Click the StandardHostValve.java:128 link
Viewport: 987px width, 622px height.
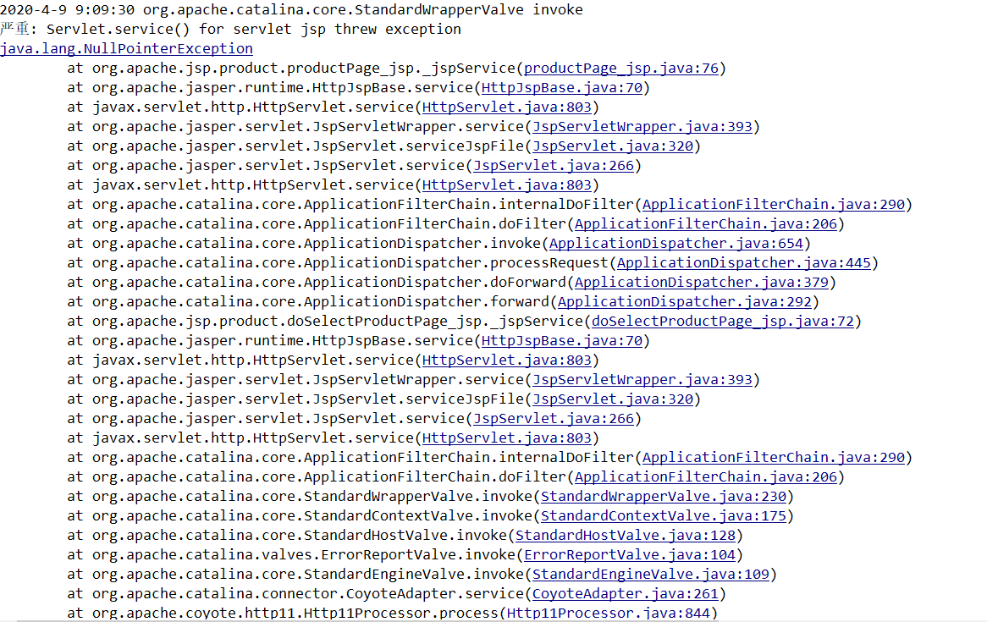627,535
